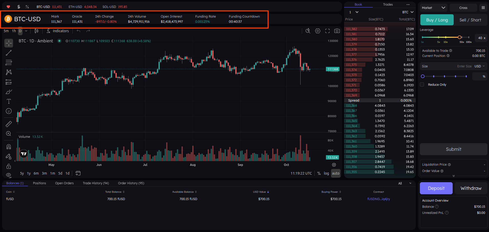
Task: Open chart settings via the gear icon
Action: (x=318, y=31)
